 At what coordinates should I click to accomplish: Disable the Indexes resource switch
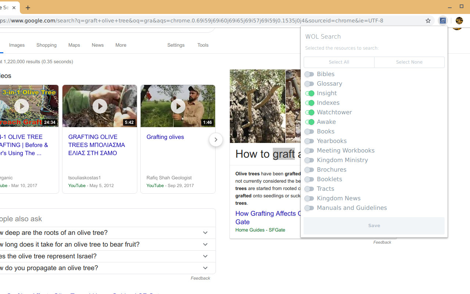pos(309,103)
